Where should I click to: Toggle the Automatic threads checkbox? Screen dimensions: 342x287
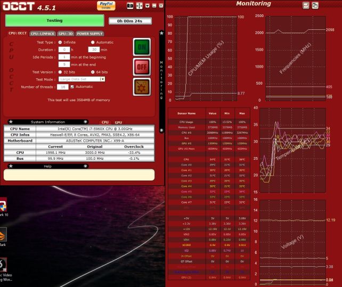(x=72, y=87)
